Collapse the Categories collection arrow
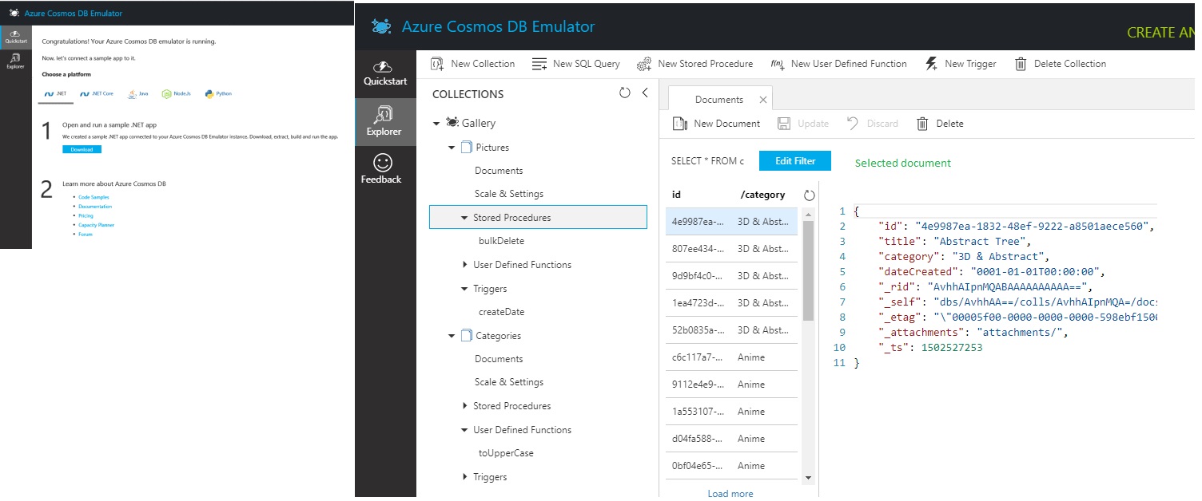 452,336
